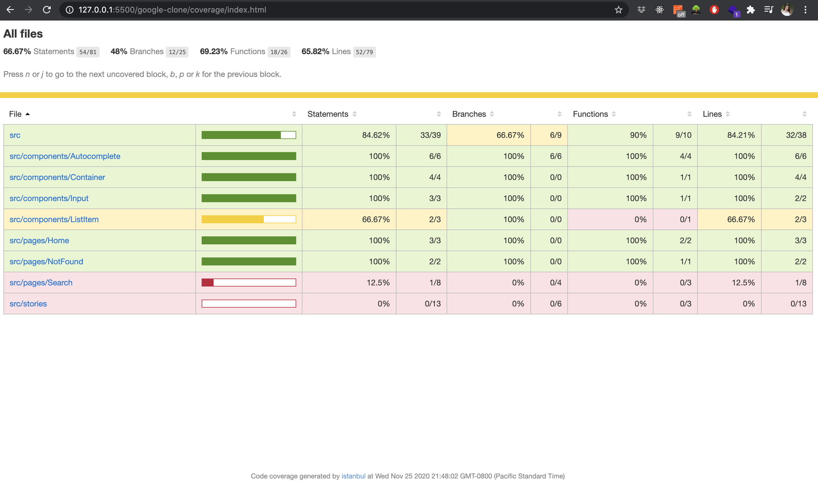This screenshot has width=818, height=487.
Task: Click the 18/26 functions badge
Action: 279,52
